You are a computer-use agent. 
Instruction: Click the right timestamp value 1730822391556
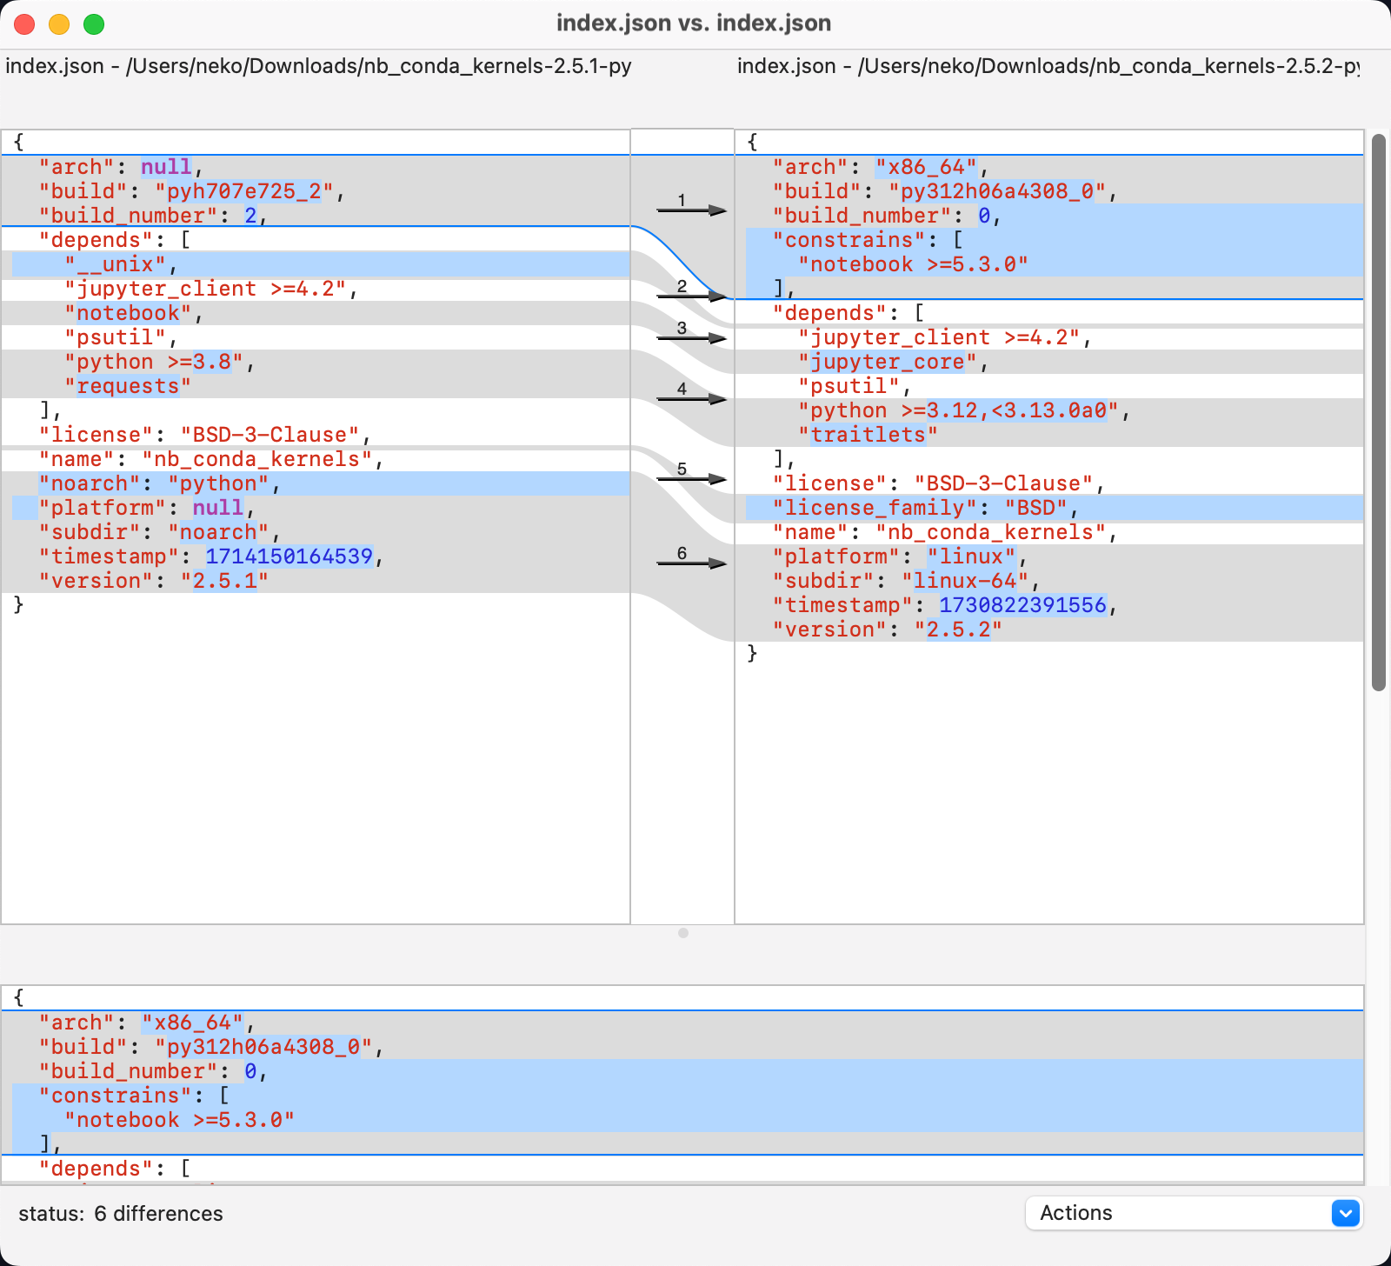point(1022,605)
